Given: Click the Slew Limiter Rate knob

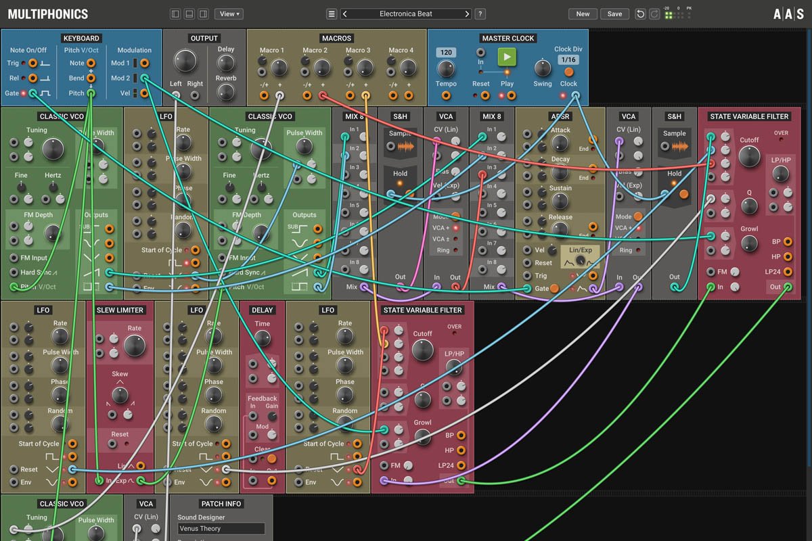Looking at the screenshot, I should (135, 346).
